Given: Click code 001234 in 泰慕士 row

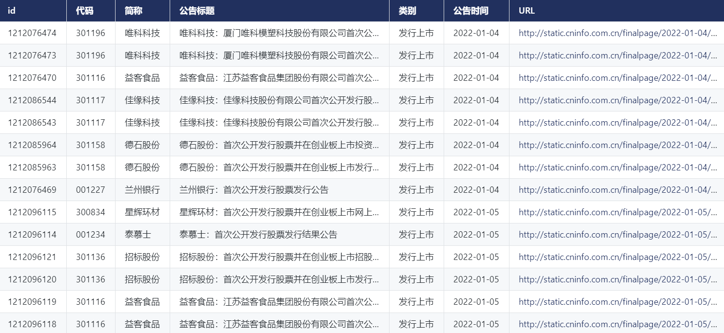Looking at the screenshot, I should 91,235.
